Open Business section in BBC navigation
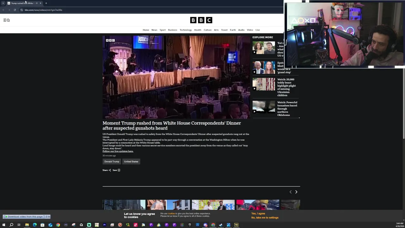This screenshot has width=405, height=228. pos(173,30)
